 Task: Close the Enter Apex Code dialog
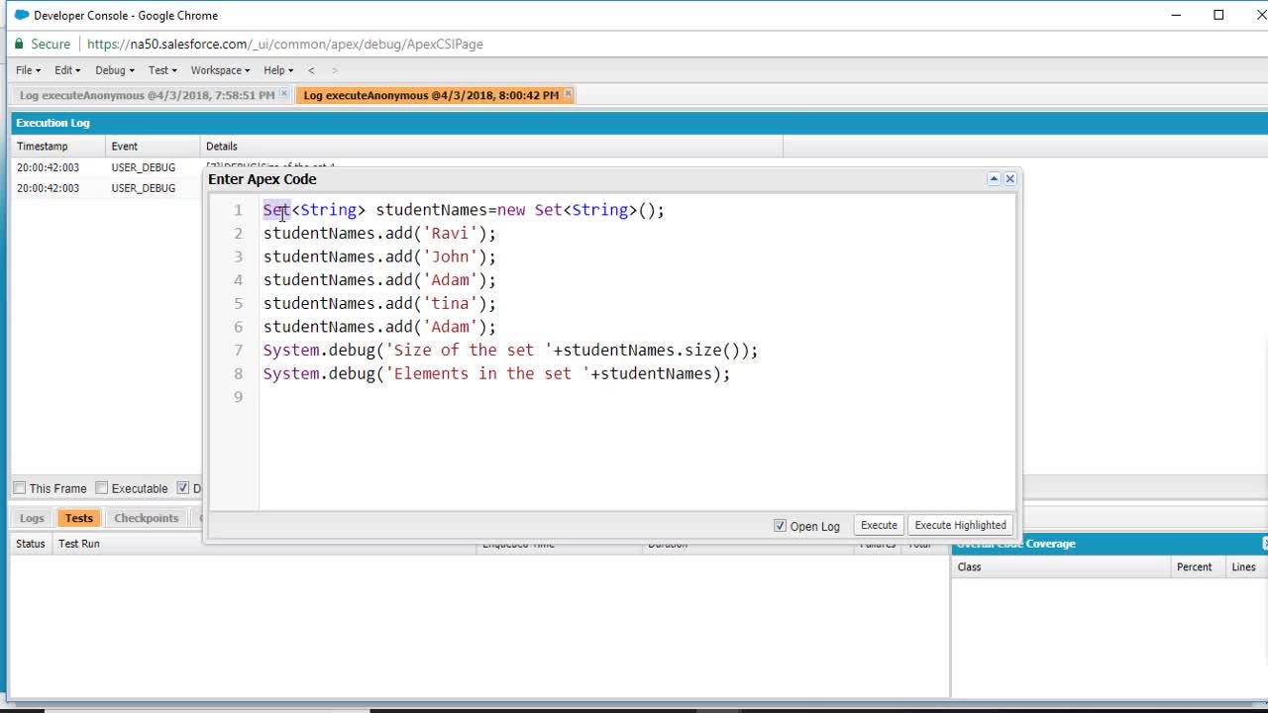point(1009,179)
